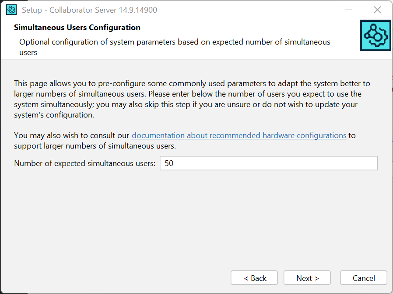Click Next to proceed with setup
This screenshot has height=294, width=393.
307,277
